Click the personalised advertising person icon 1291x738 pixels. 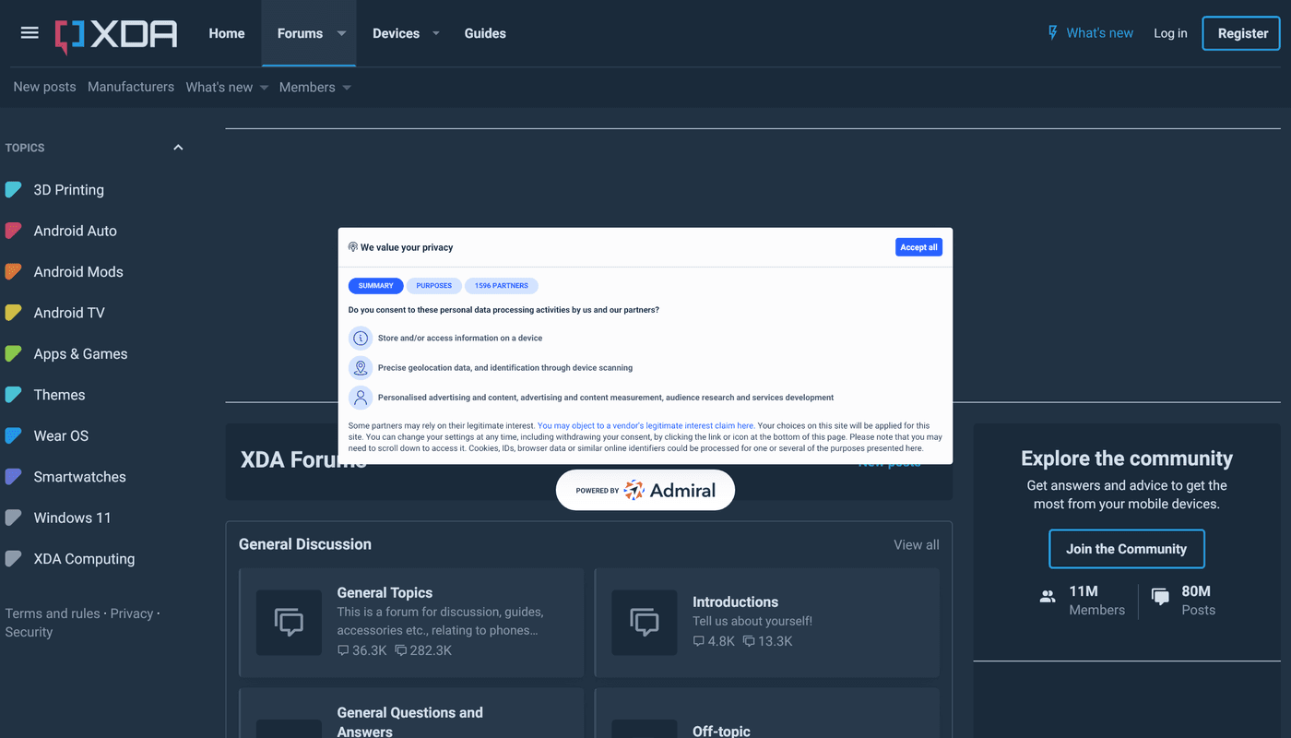click(361, 399)
